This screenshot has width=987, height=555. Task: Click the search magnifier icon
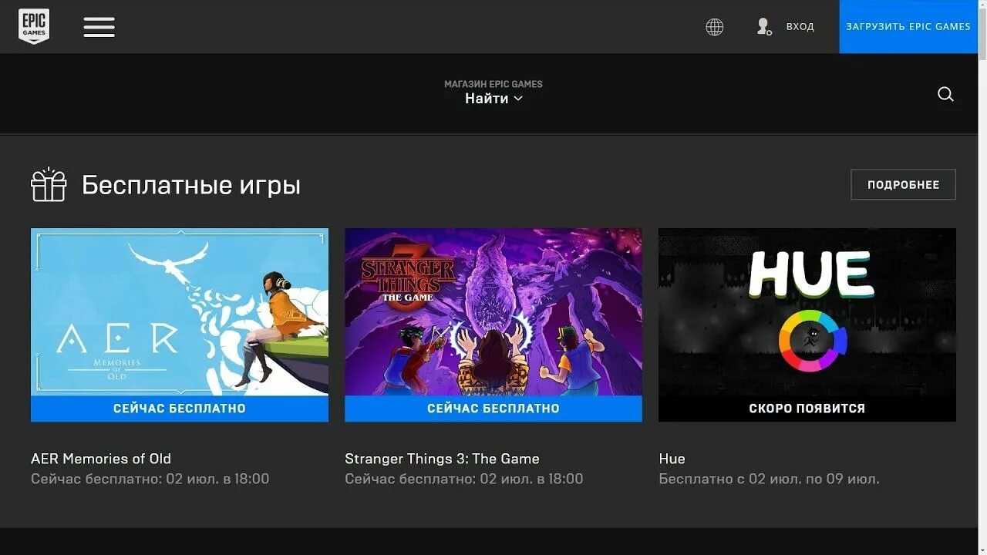point(945,94)
